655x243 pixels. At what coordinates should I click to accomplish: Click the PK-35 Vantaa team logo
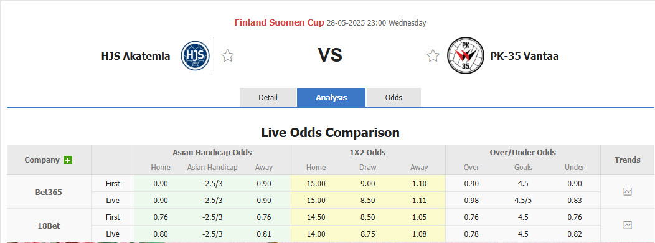tap(465, 55)
